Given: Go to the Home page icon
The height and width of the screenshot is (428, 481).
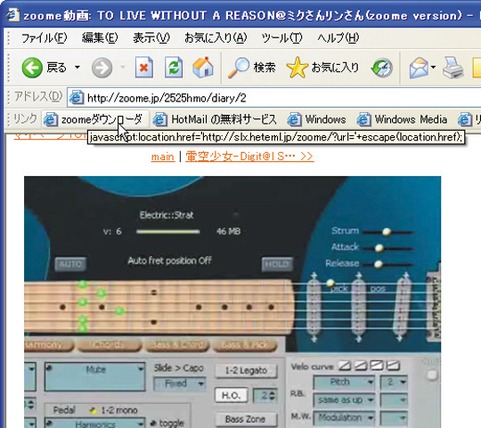Looking at the screenshot, I should click(x=203, y=67).
